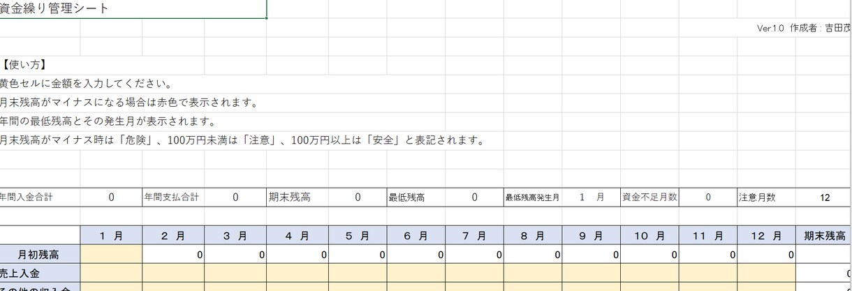The image size is (852, 291).
Task: Select the 月初残高 cell under 4 月
Action: tap(298, 254)
